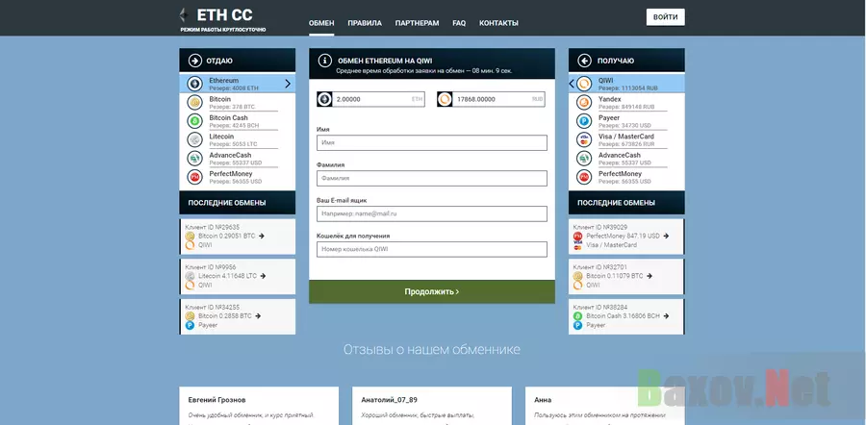
Task: Click the Номер кошелька QIWI field
Action: [x=432, y=249]
